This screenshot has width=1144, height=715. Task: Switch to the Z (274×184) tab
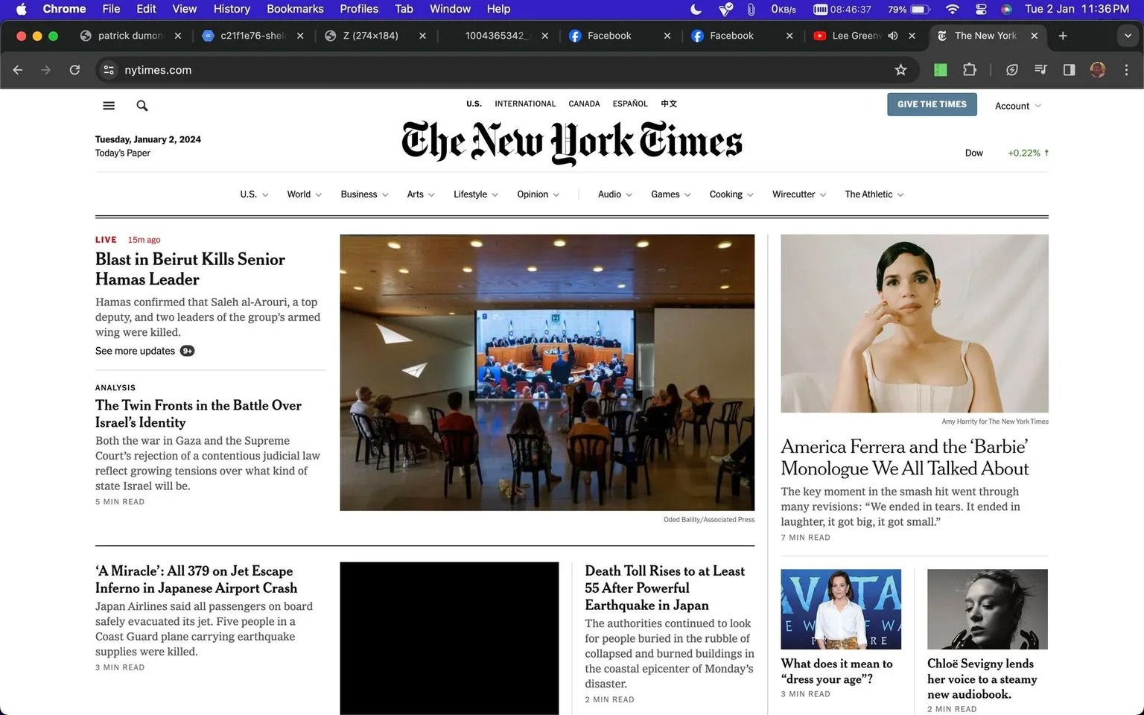tap(375, 36)
